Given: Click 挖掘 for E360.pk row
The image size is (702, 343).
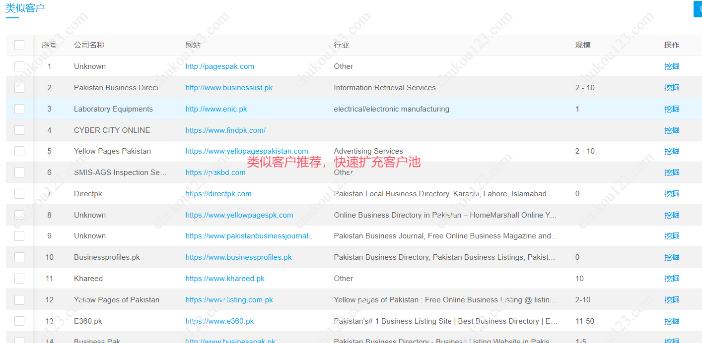Looking at the screenshot, I should 672,321.
